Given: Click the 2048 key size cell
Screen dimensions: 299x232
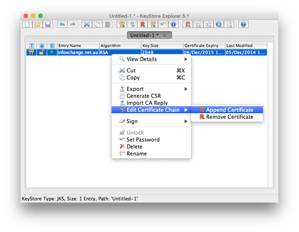Looking at the screenshot, I should 162,52.
